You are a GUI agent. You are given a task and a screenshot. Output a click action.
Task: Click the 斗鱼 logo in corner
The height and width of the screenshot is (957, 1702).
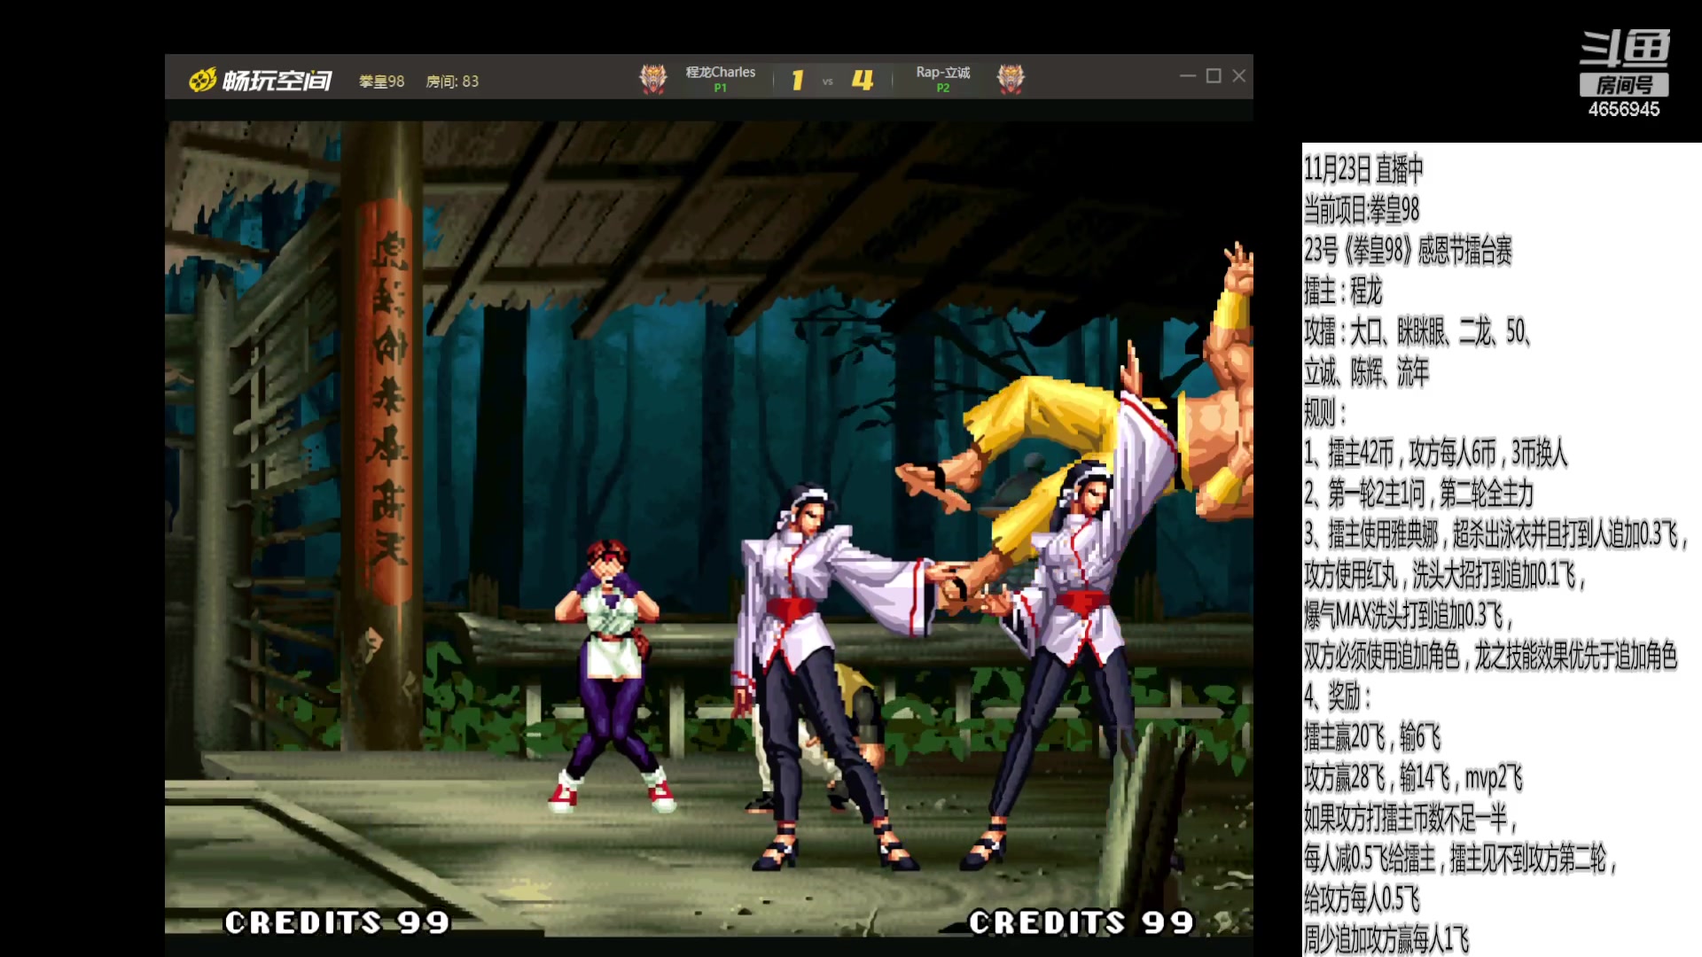[x=1625, y=49]
